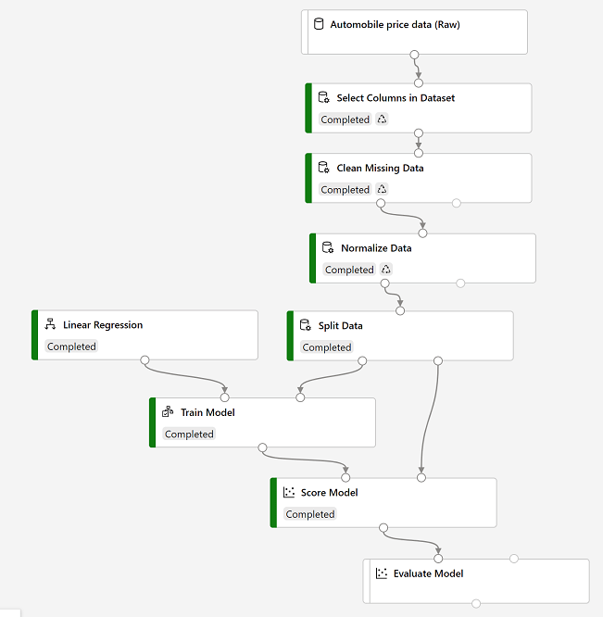Click the Normalize Data module icon

click(x=328, y=247)
